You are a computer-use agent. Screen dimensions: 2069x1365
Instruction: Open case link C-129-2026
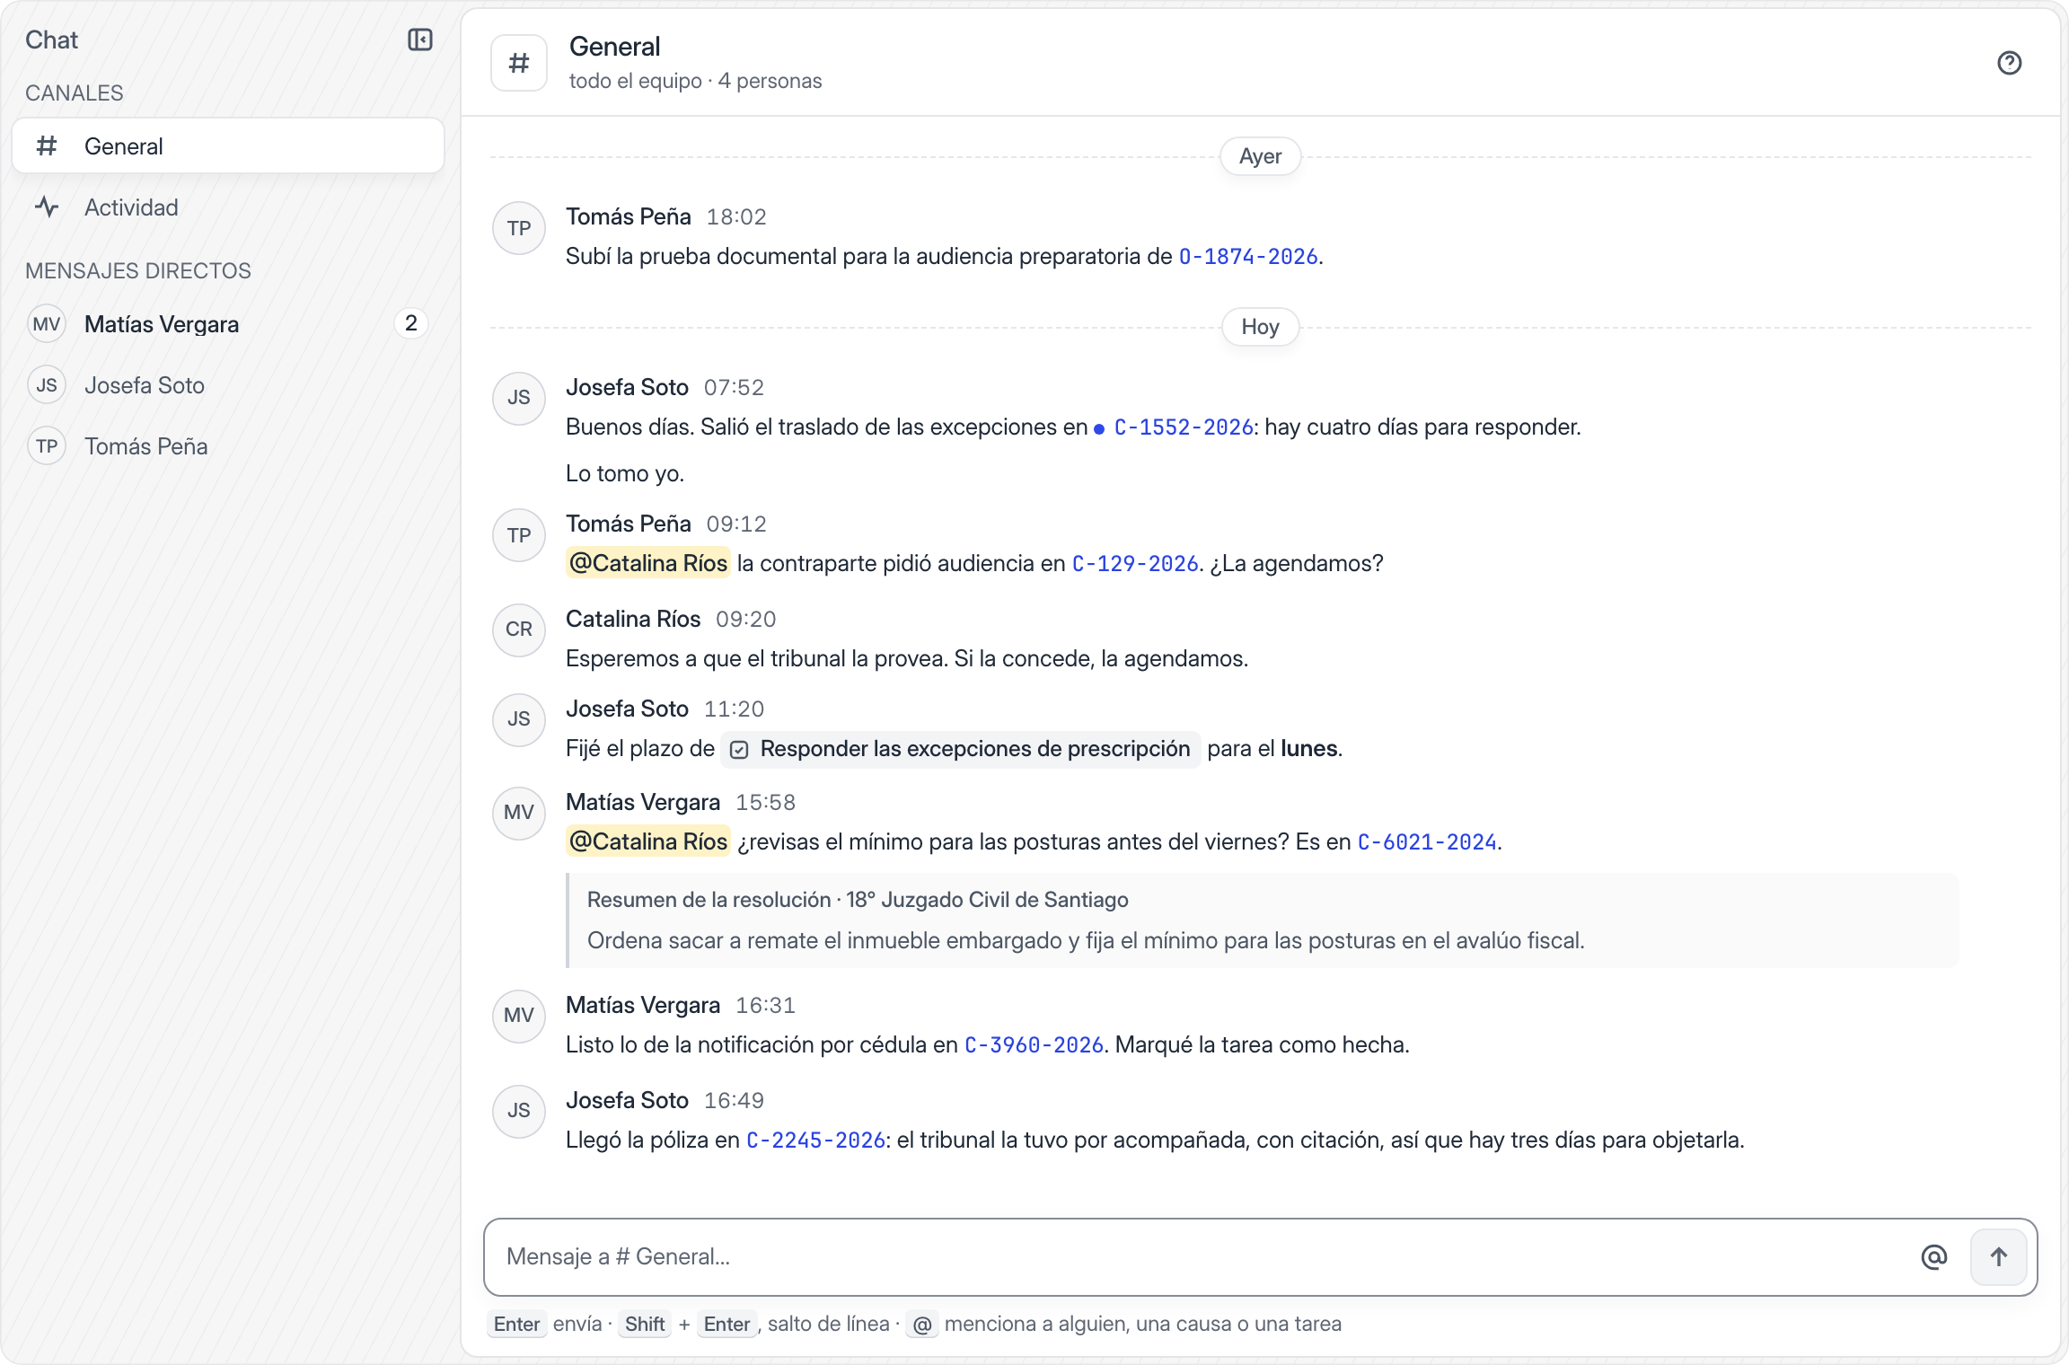point(1135,564)
